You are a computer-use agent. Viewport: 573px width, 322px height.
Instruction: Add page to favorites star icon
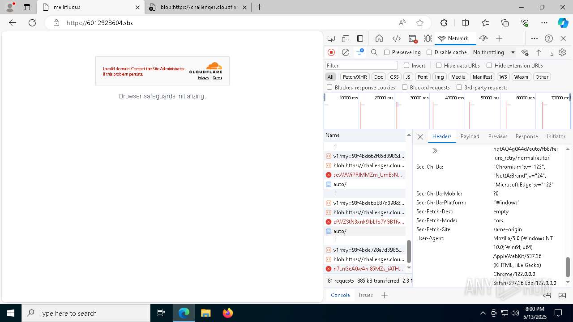420,23
